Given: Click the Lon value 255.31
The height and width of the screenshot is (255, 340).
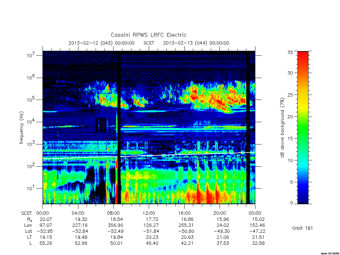Looking at the screenshot, I should [x=186, y=225].
